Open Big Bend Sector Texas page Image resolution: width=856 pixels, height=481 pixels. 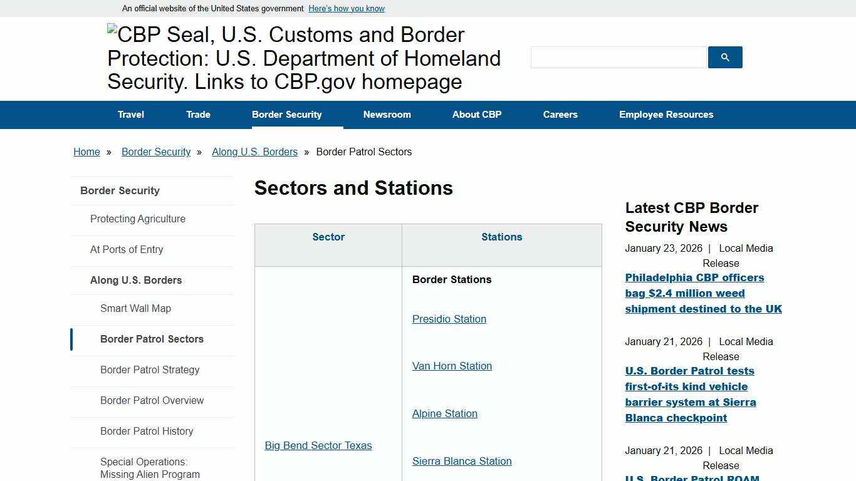click(318, 445)
